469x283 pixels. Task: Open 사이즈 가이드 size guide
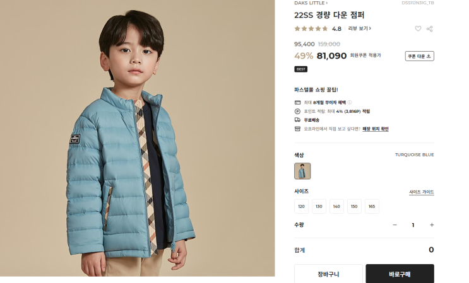[x=422, y=192]
